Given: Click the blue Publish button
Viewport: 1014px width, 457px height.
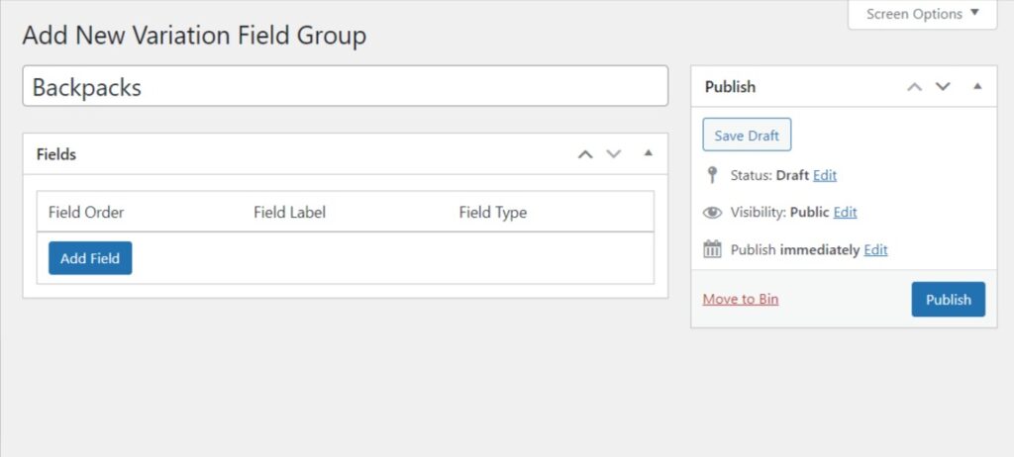Looking at the screenshot, I should (948, 300).
